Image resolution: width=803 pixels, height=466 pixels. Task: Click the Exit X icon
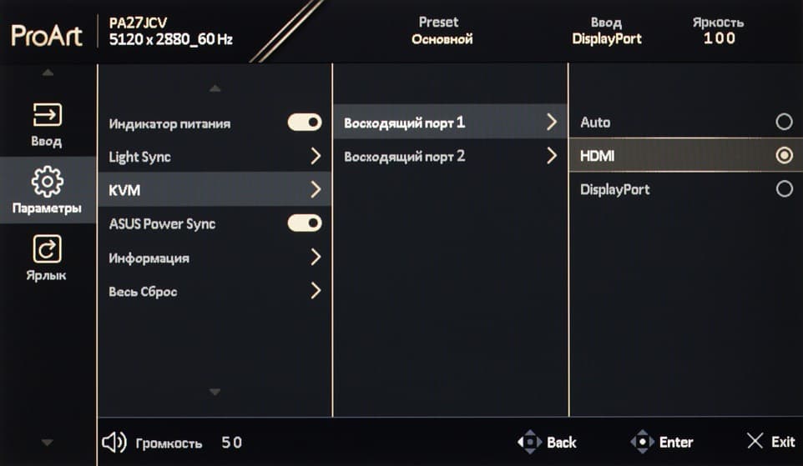(x=755, y=442)
